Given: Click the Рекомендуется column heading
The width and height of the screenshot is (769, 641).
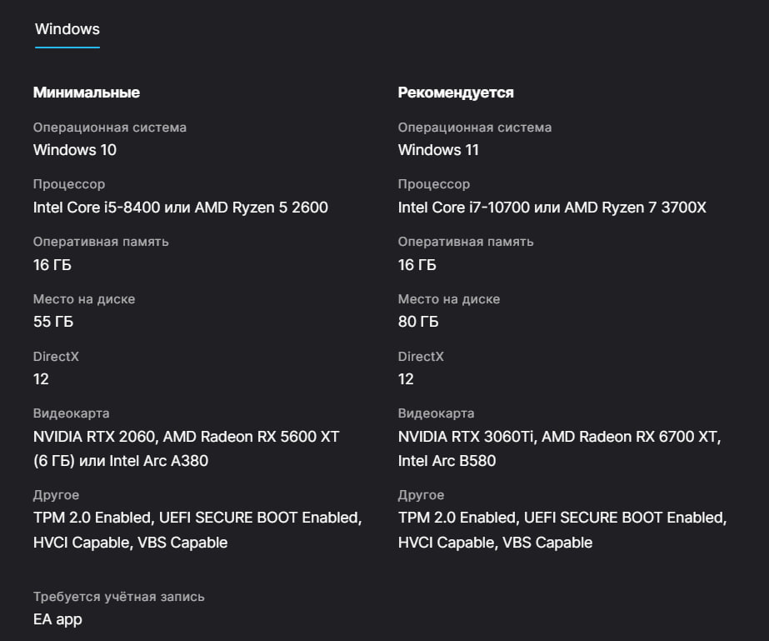Looking at the screenshot, I should tap(456, 93).
